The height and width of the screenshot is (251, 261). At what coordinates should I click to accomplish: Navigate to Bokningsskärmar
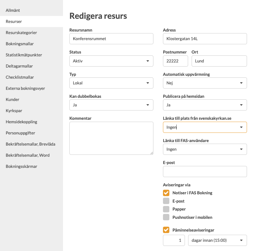pos(32,167)
